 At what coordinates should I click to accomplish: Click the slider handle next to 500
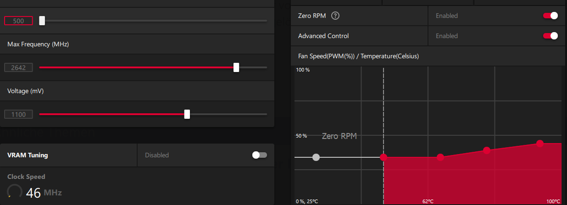(42, 21)
